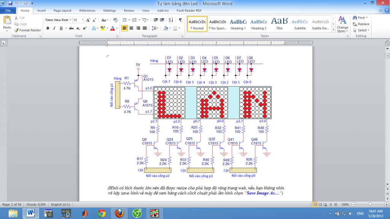Toggle Italic formatting
Screen dimensions: 390x219
point(54,28)
